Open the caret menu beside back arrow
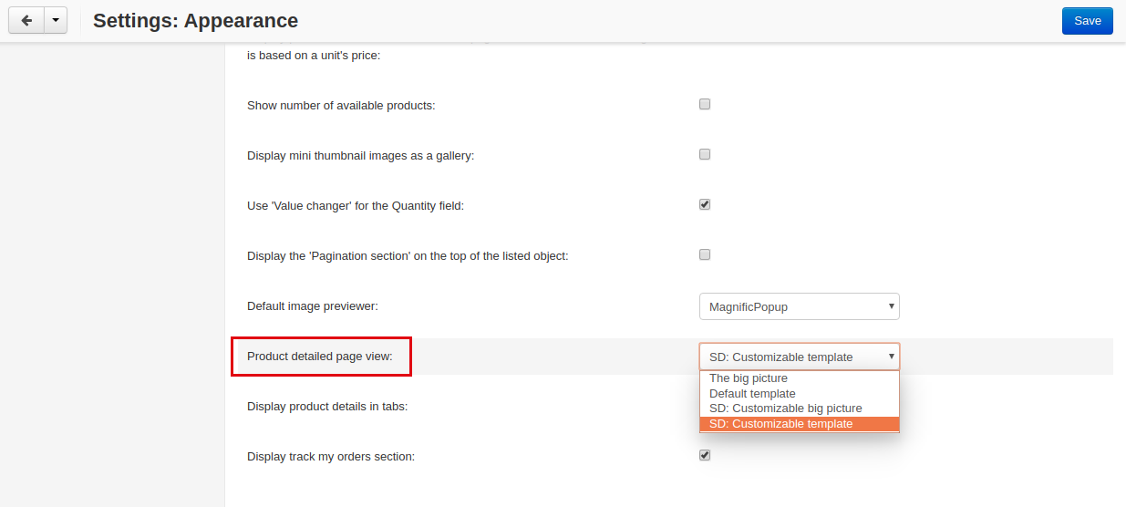The image size is (1126, 507). pos(56,20)
